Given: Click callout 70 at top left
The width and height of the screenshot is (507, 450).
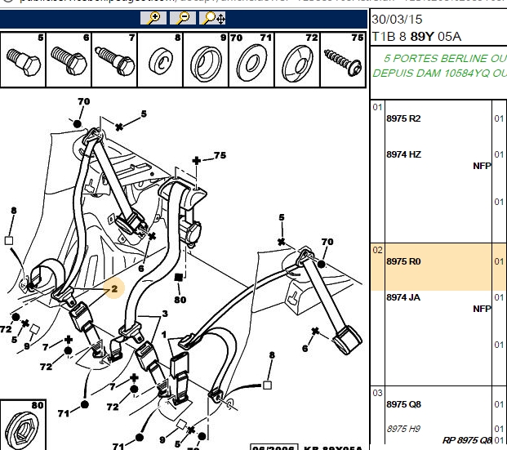Looking at the screenshot, I should (x=84, y=101).
